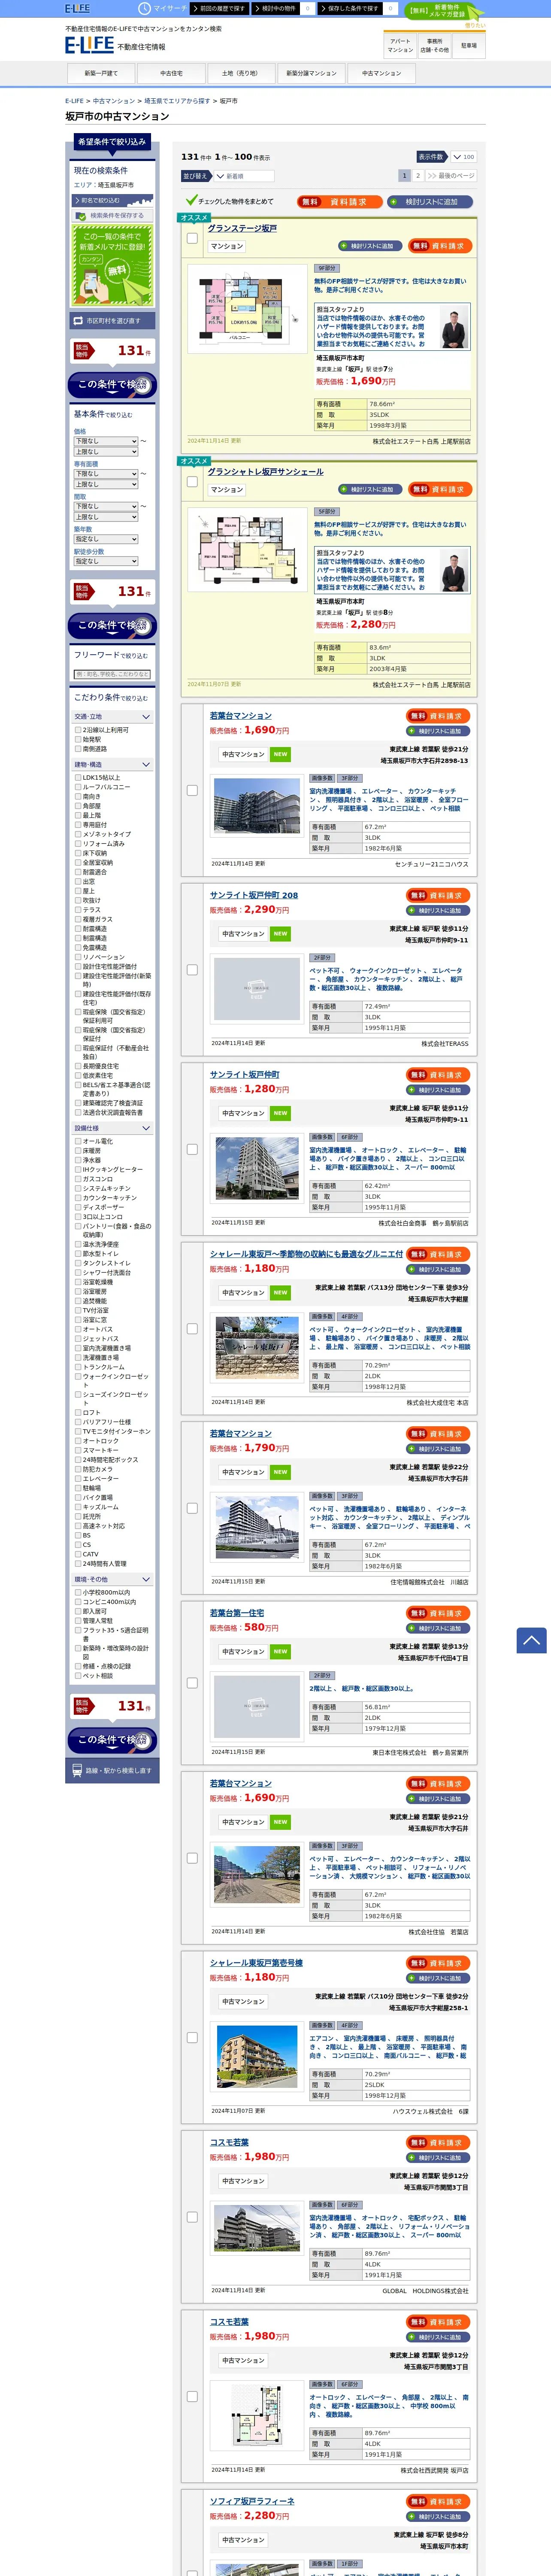Click 埼玉県でエリアから探す breadcrumb link

point(177,101)
